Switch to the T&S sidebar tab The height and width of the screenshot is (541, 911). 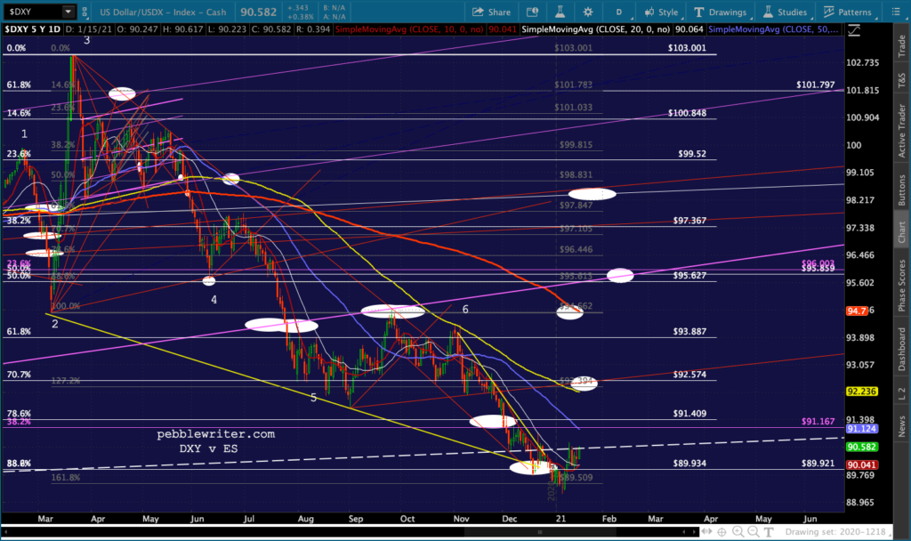902,80
